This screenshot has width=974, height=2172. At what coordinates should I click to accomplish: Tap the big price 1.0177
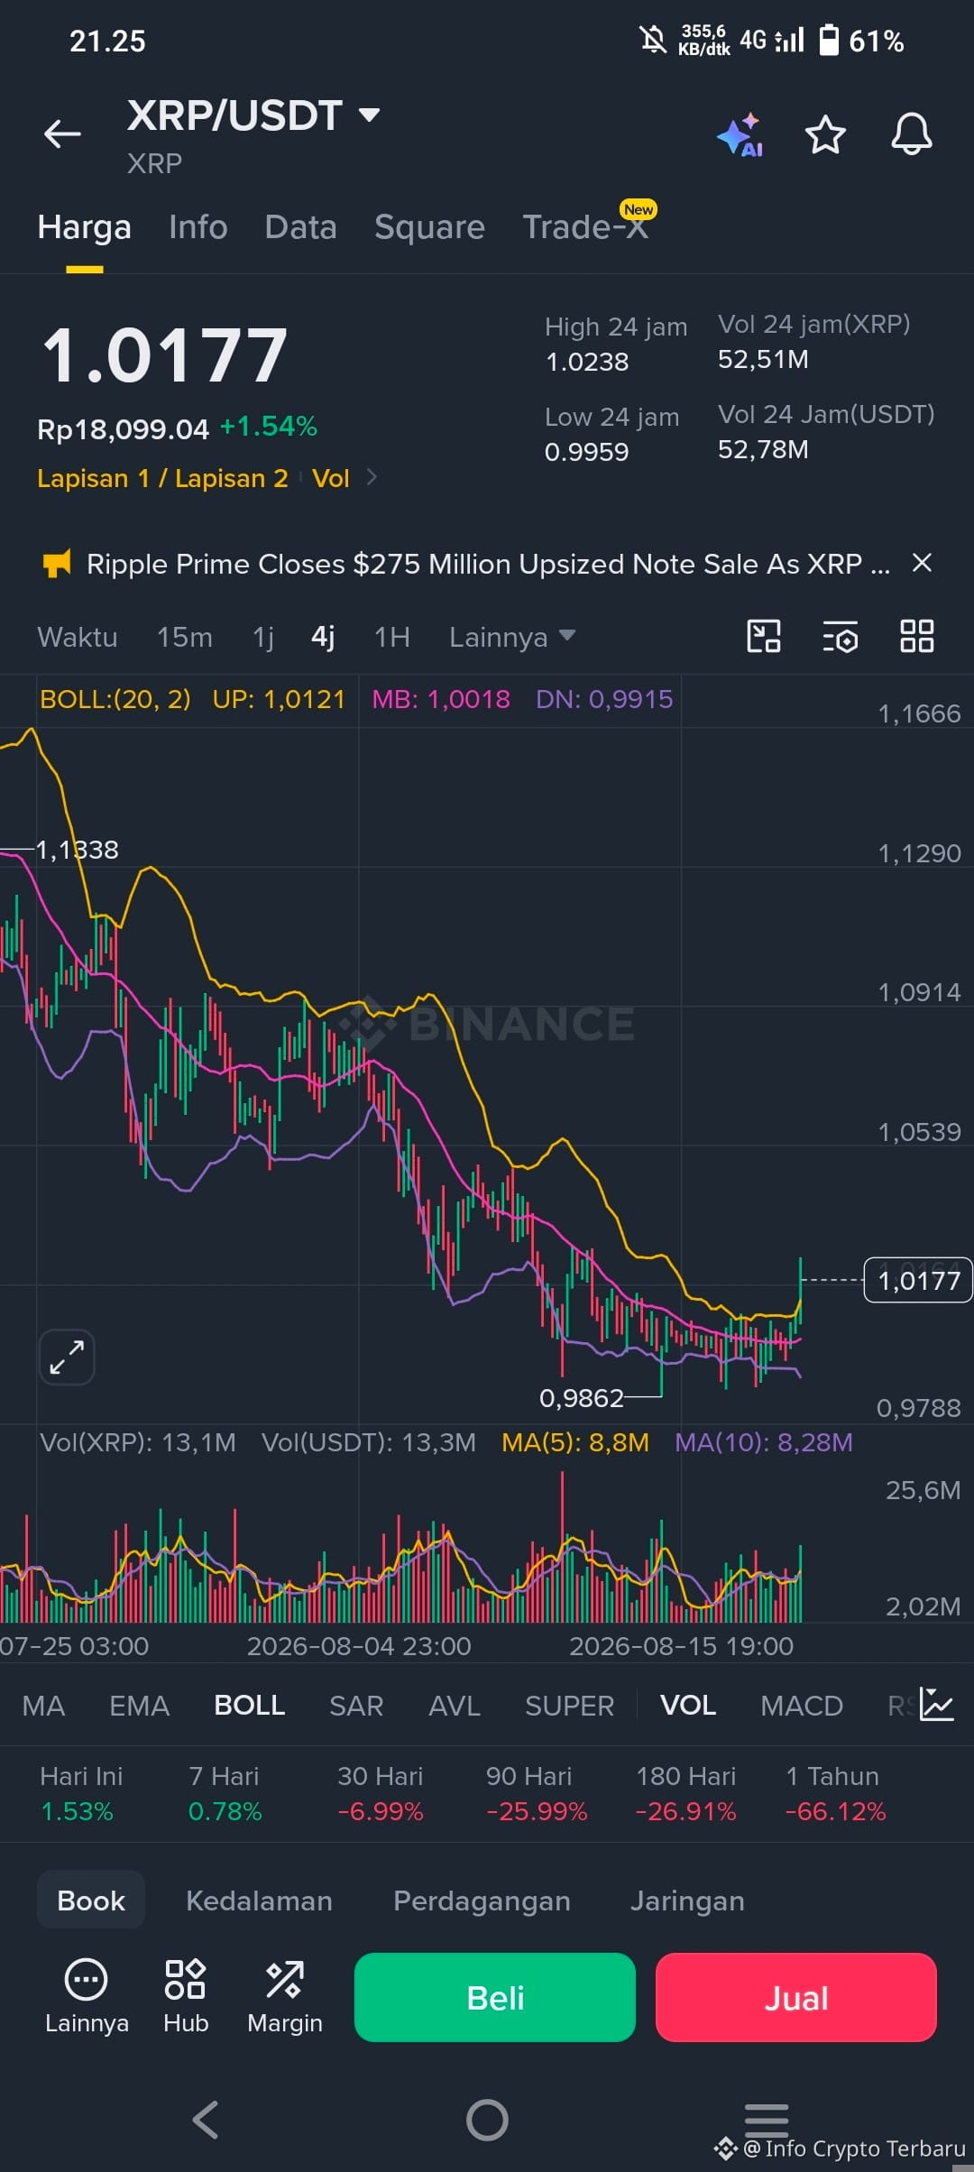pos(165,355)
